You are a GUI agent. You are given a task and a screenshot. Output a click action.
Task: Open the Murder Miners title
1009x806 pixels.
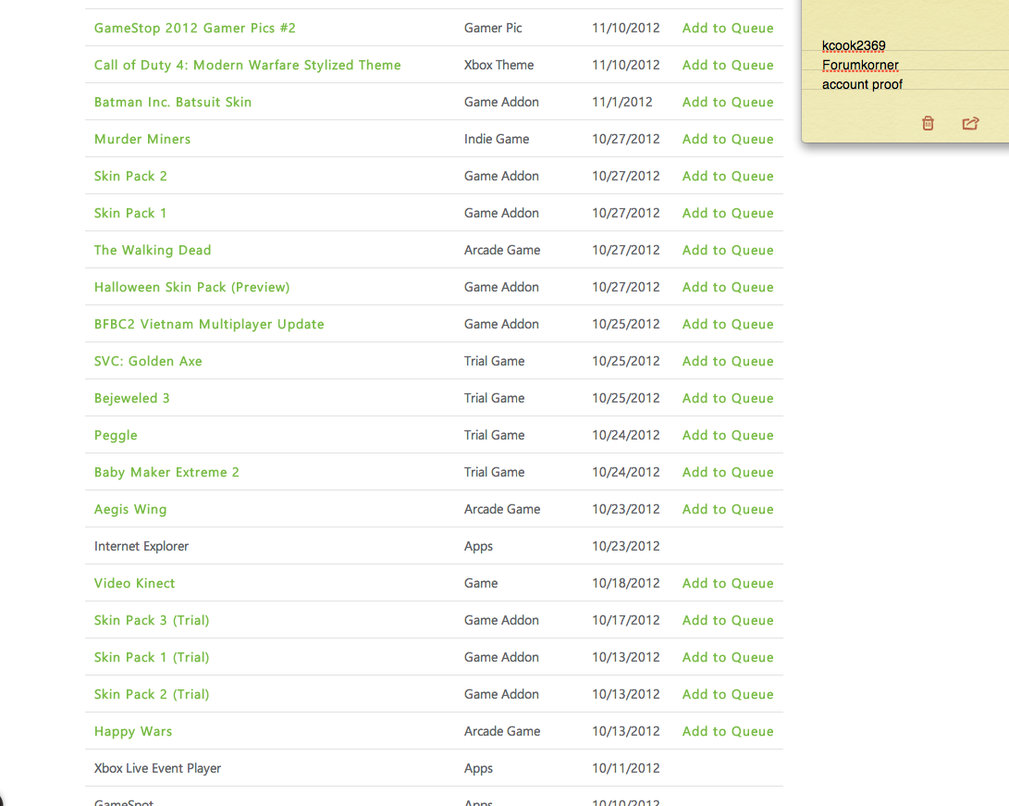point(142,139)
